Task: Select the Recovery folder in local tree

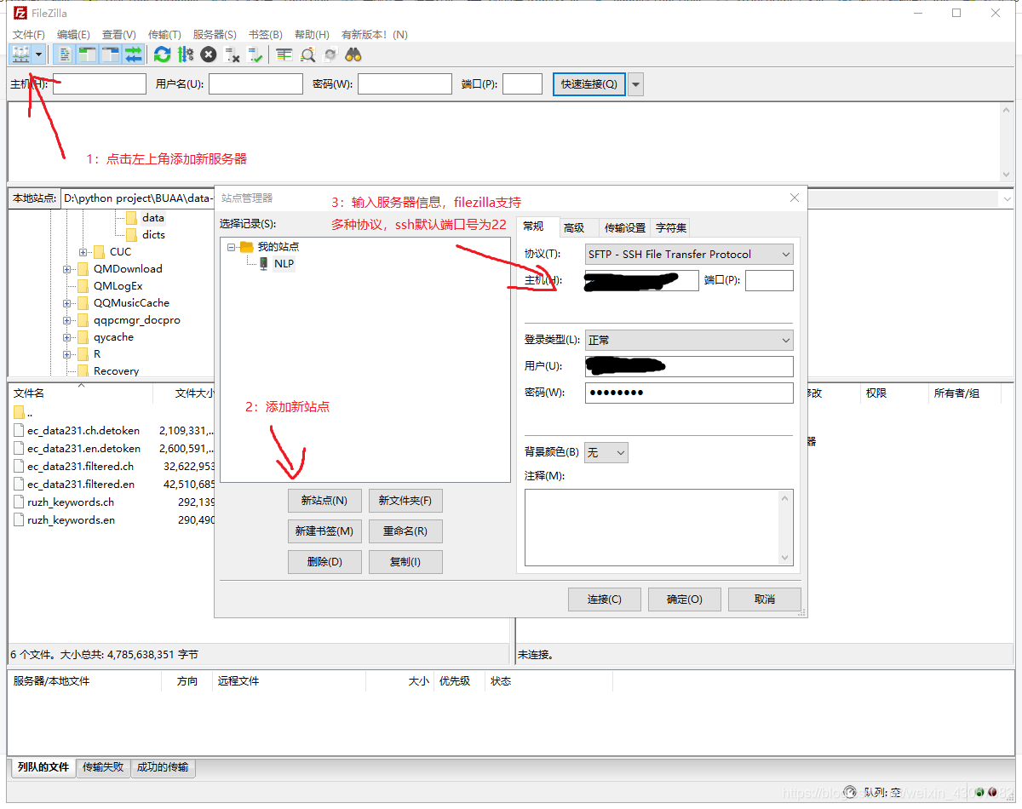Action: [116, 371]
